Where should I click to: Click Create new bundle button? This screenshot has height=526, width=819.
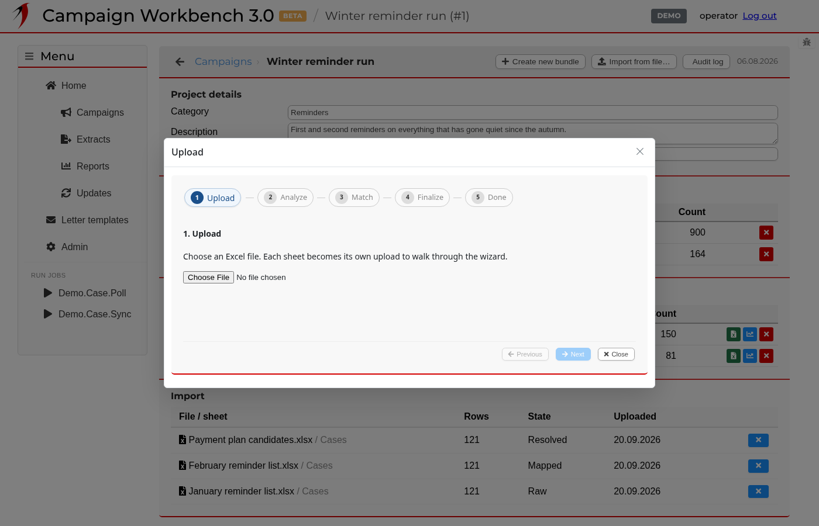[x=541, y=61]
